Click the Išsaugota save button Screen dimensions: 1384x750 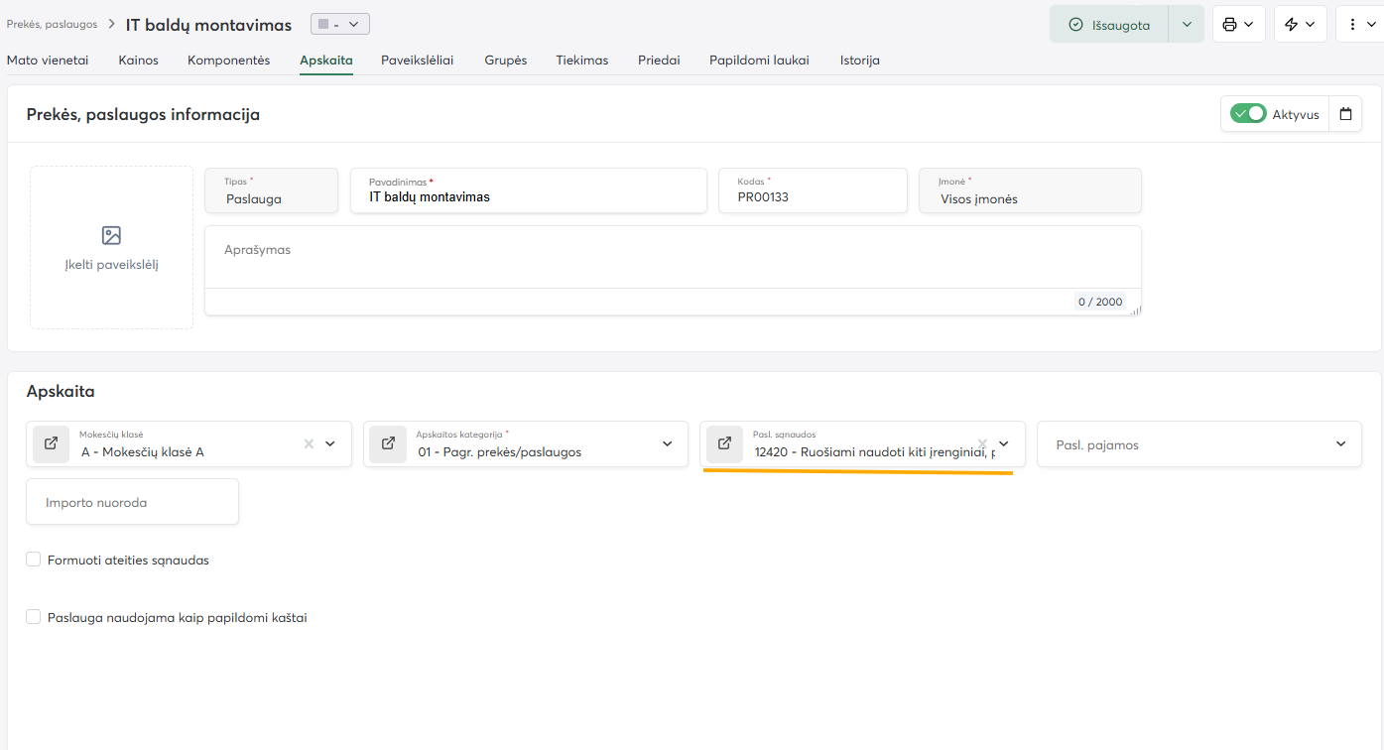(x=1109, y=25)
